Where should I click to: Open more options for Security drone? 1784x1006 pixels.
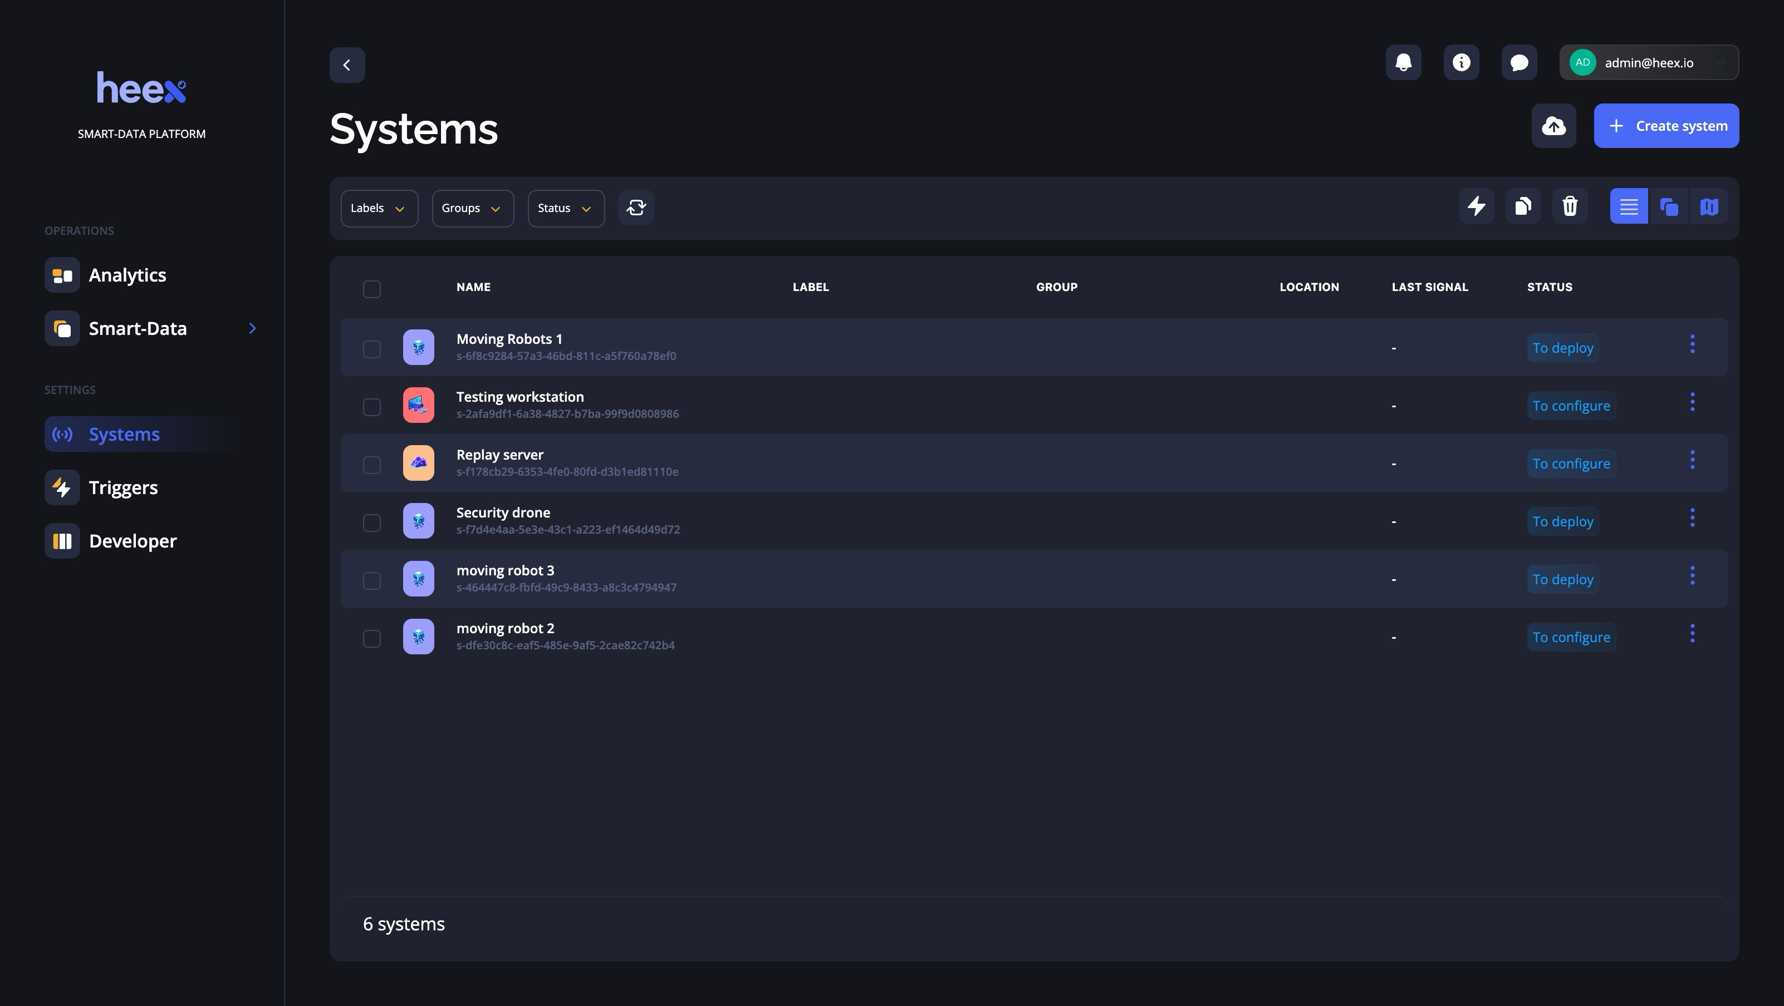click(1692, 518)
